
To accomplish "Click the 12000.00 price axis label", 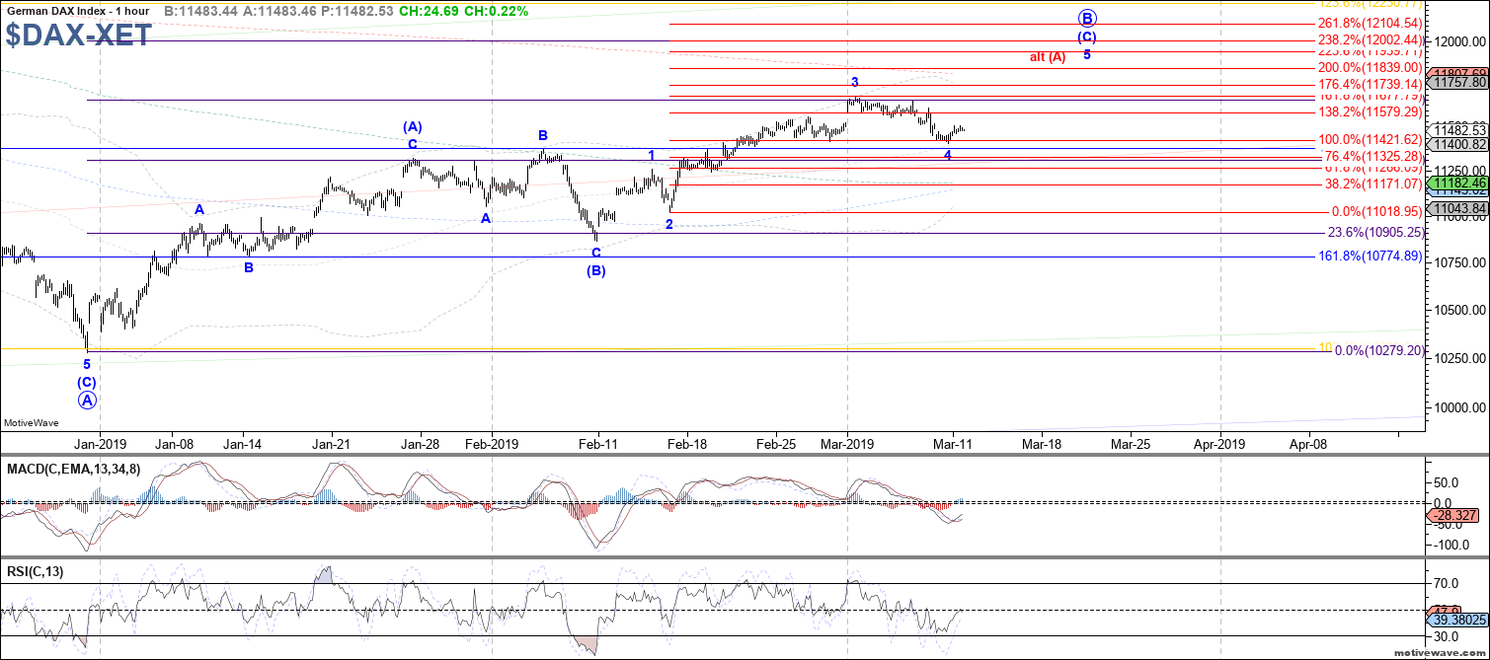I will click(x=1460, y=41).
